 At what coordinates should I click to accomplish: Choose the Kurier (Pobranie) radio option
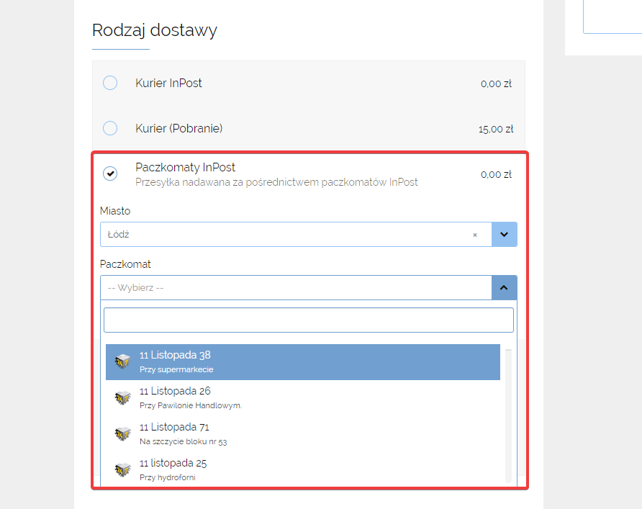point(110,128)
